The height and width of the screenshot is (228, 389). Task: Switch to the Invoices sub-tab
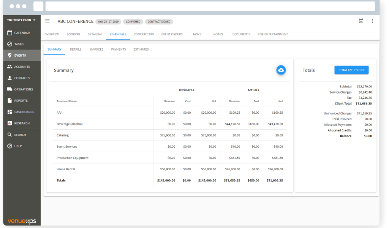point(96,49)
